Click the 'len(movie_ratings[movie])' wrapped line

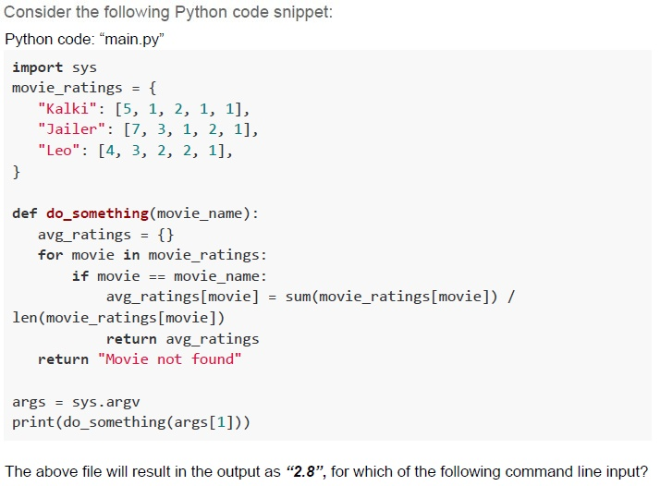click(118, 318)
